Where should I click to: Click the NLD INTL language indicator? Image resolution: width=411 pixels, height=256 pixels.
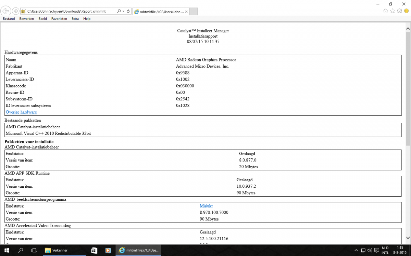click(x=385, y=250)
